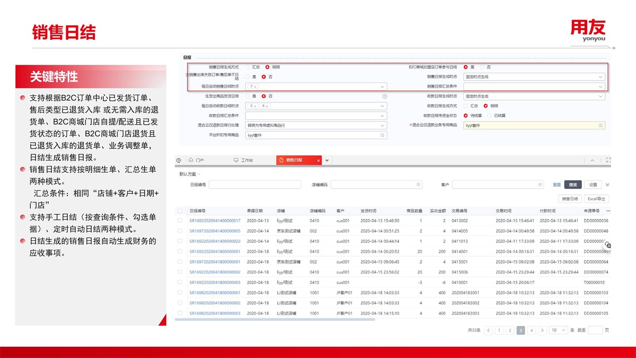Viewport: 636px width, 358px height.
Task: Switch to the 工作台 tab
Action: click(244, 160)
